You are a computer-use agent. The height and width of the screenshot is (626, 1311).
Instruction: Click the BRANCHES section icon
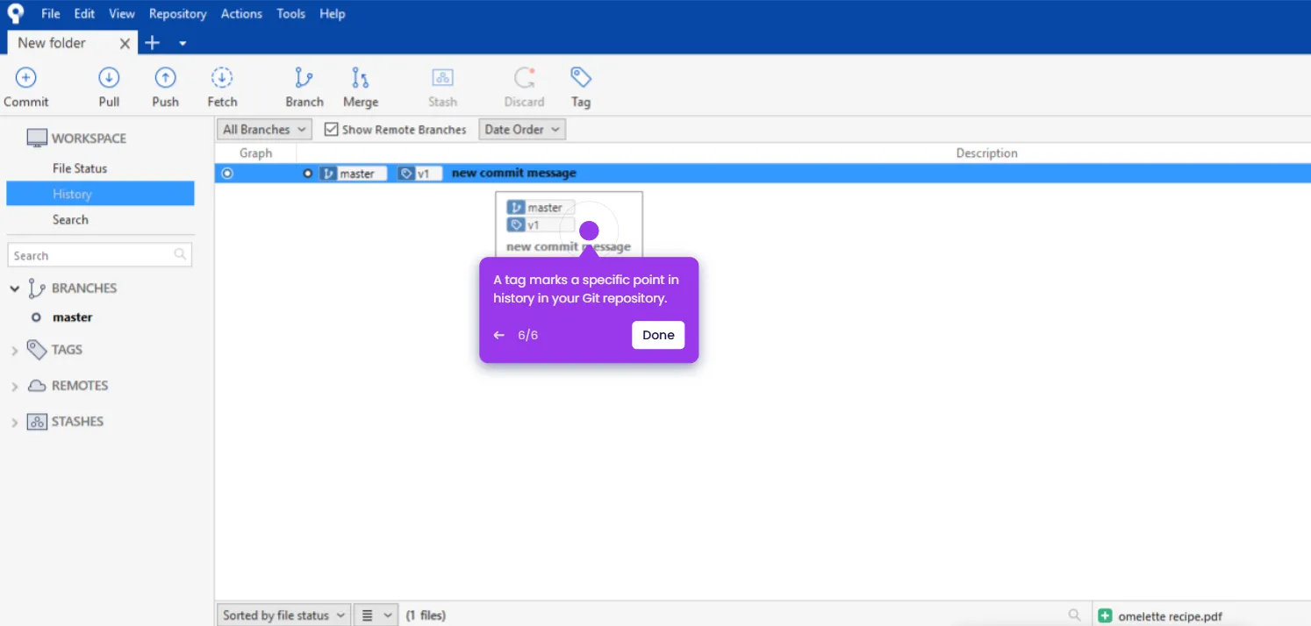coord(37,288)
